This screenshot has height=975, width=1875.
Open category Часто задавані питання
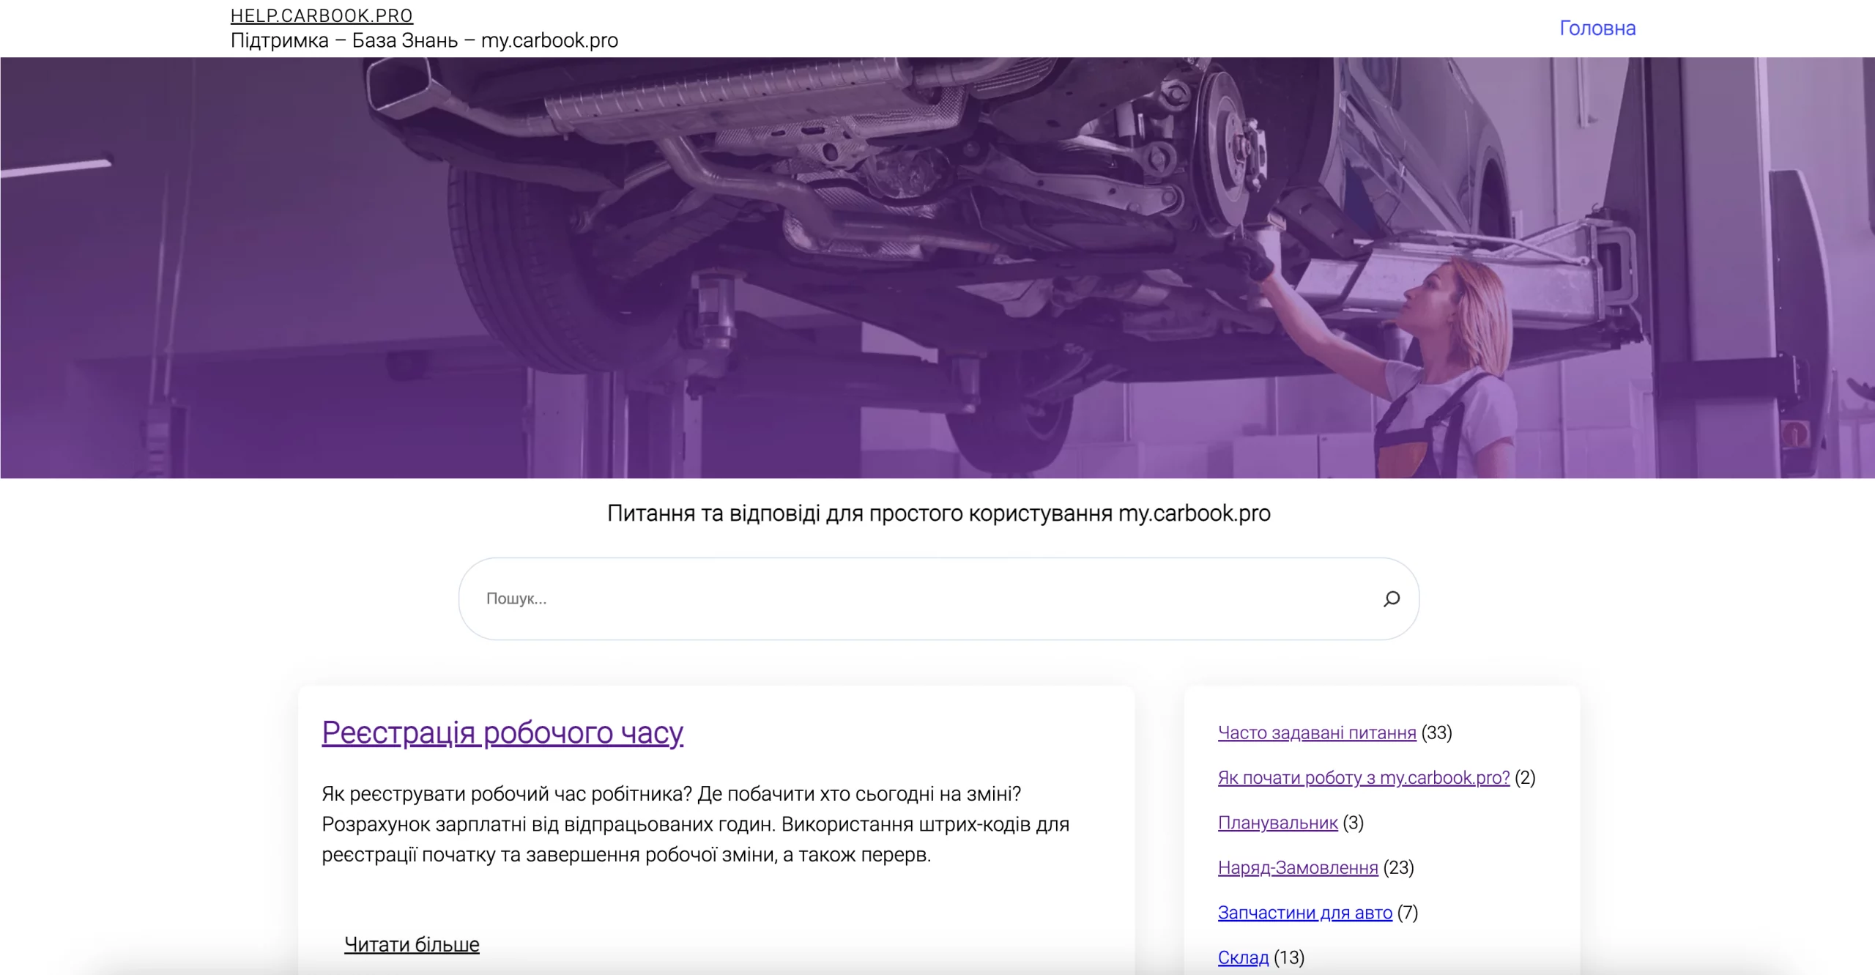(1317, 733)
